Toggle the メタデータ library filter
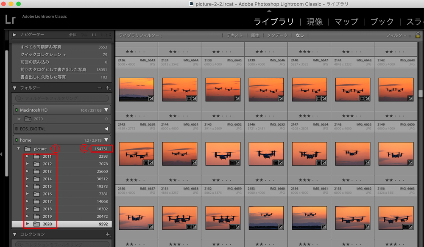 coord(277,36)
